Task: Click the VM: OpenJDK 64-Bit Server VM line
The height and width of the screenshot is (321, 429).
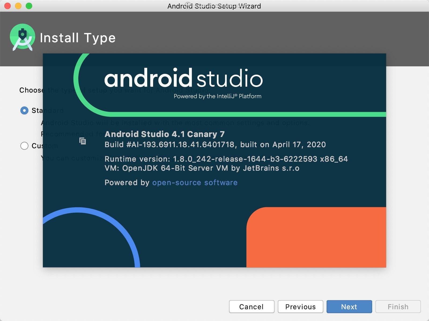Action: tap(202, 168)
